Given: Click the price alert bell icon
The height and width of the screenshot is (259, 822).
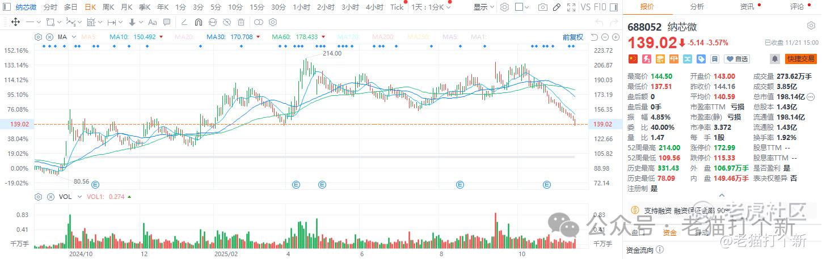Looking at the screenshot, I should (x=775, y=59).
